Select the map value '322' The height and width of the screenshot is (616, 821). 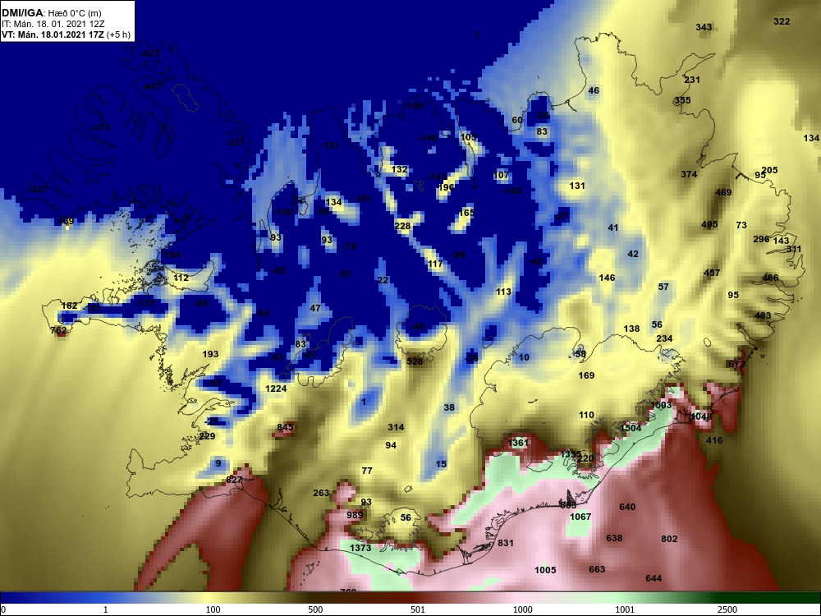(x=782, y=21)
